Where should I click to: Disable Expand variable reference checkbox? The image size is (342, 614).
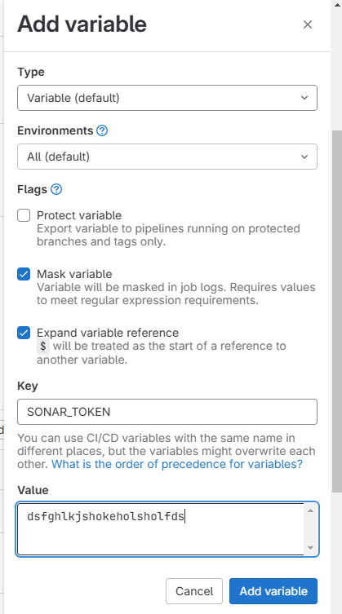pyautogui.click(x=24, y=333)
